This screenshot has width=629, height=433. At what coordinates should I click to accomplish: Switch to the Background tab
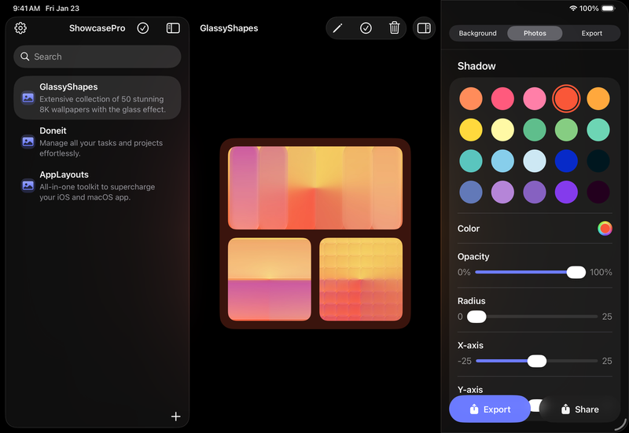tap(478, 34)
